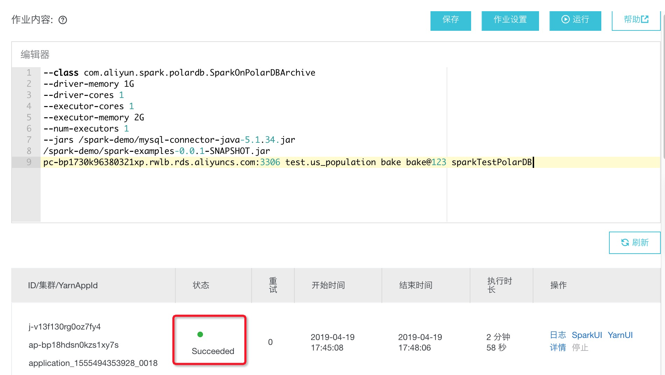This screenshot has height=375, width=665.
Task: Click the 开始时间 column header
Action: pyautogui.click(x=328, y=285)
